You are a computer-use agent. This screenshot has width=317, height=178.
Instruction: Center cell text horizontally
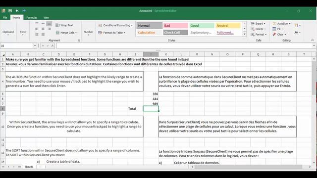pyautogui.click(x=43, y=29)
